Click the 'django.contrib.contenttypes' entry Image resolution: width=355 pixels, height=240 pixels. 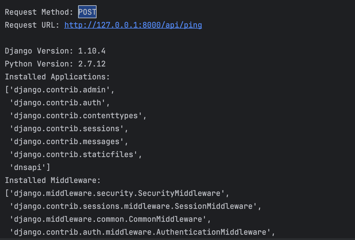coord(78,116)
